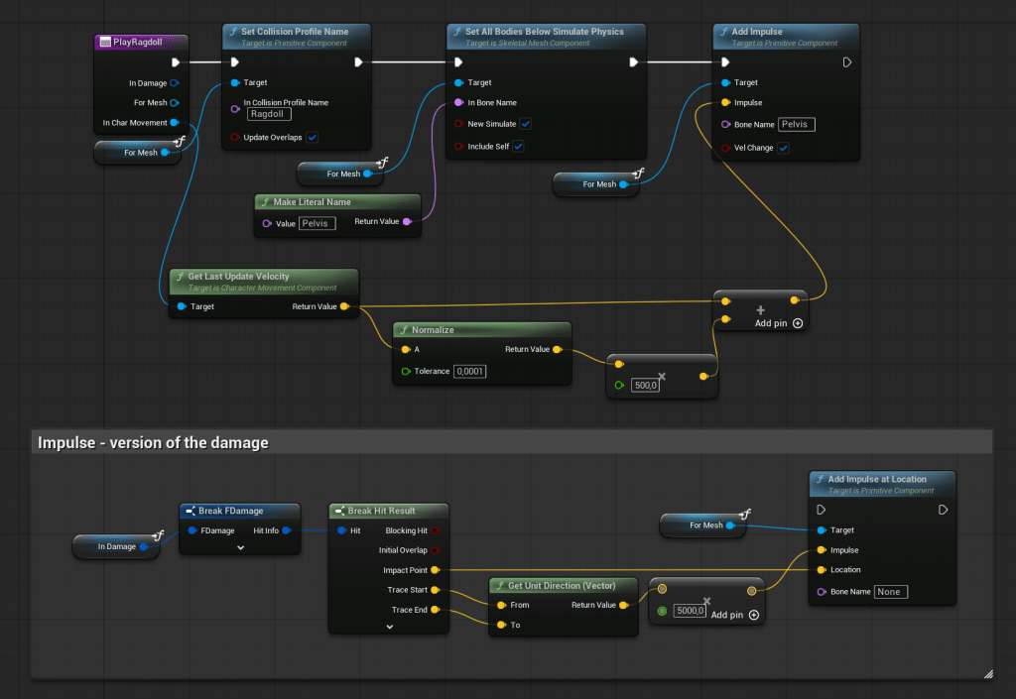Toggle the Include Self checkbox

pos(518,147)
